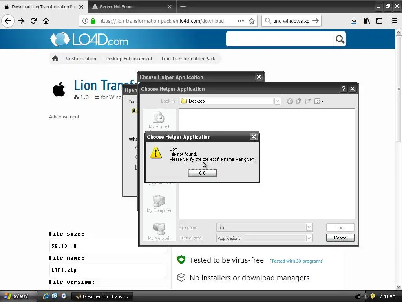Submit the Firefox search with the arrow
The image size is (402, 302).
pos(316,21)
